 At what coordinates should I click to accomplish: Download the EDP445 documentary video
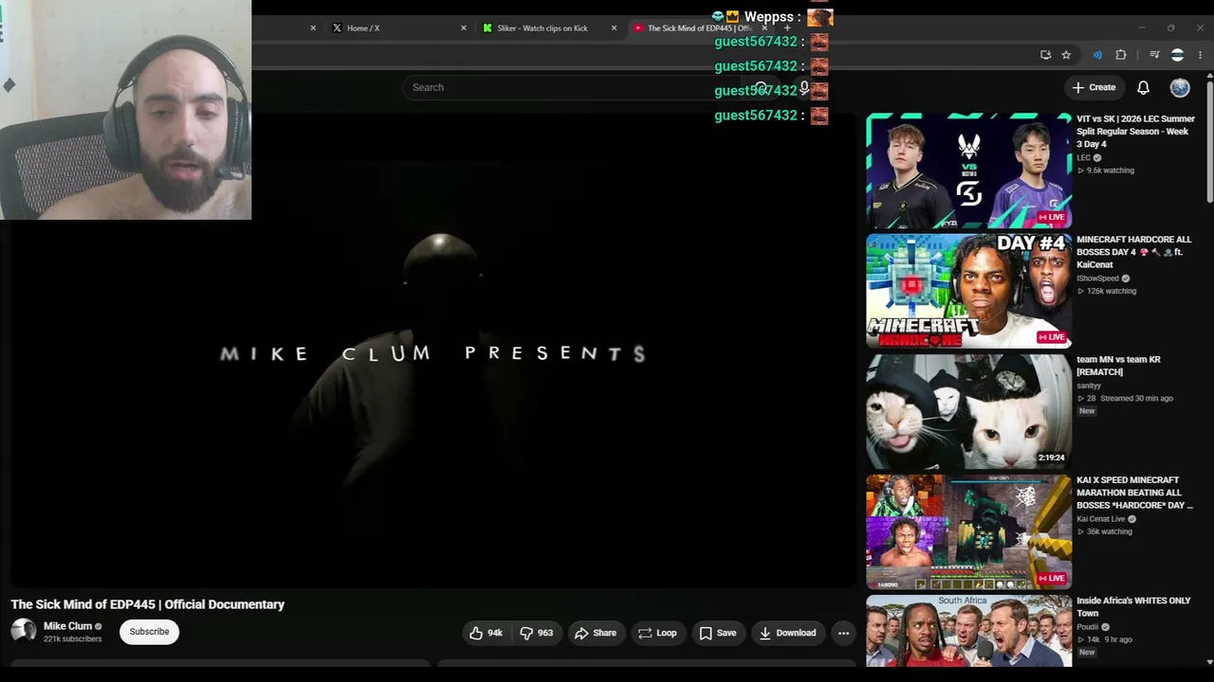click(x=787, y=633)
